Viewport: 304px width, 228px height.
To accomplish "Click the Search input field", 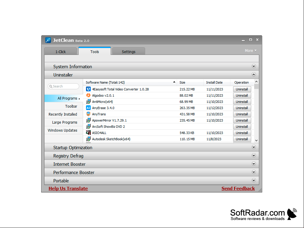I will point(63,86).
